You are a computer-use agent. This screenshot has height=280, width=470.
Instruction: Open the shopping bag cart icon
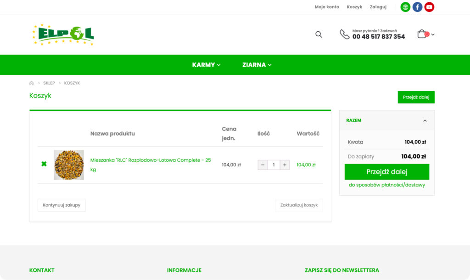click(422, 34)
